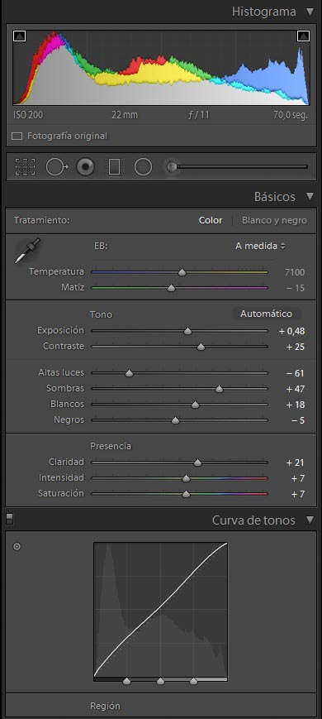The width and height of the screenshot is (322, 719).
Task: Click the Claridad slider handle
Action: tap(197, 463)
